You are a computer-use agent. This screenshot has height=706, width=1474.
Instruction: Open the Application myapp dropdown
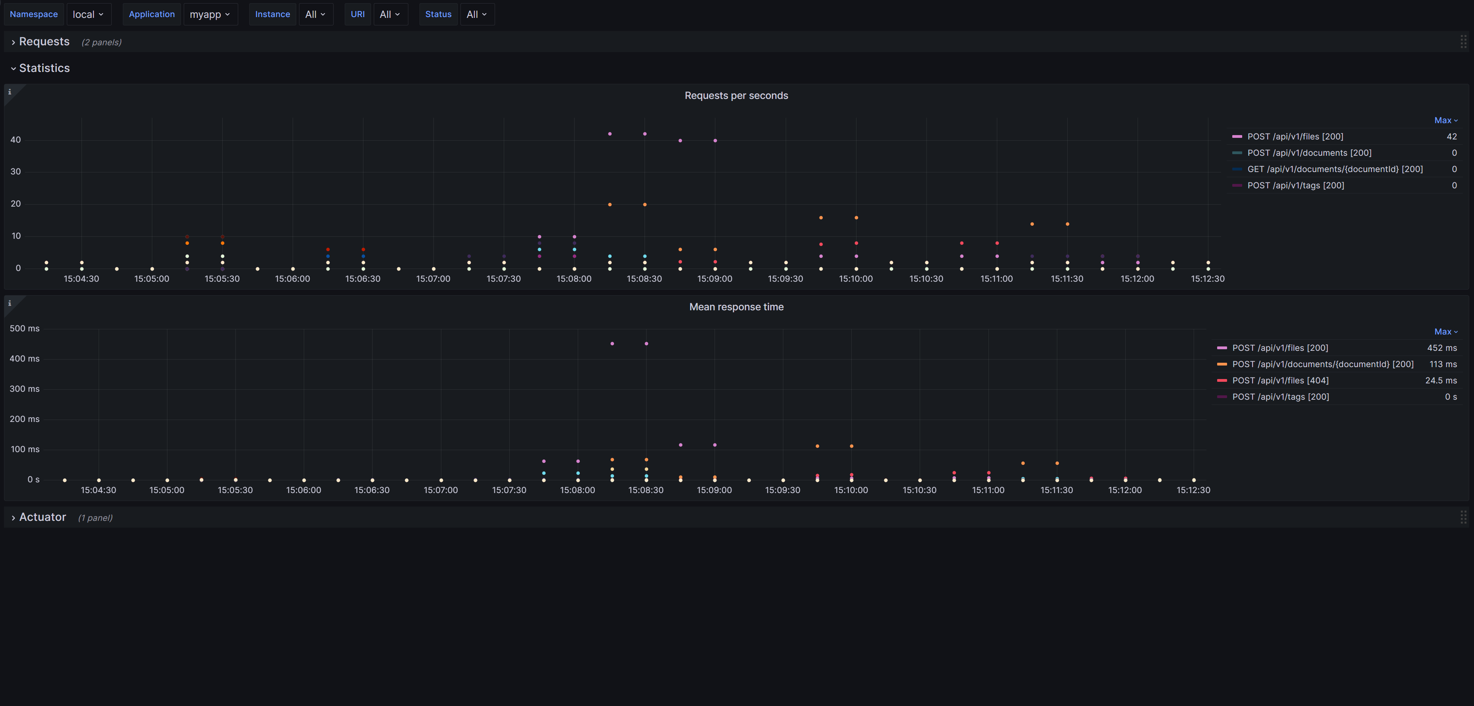210,14
